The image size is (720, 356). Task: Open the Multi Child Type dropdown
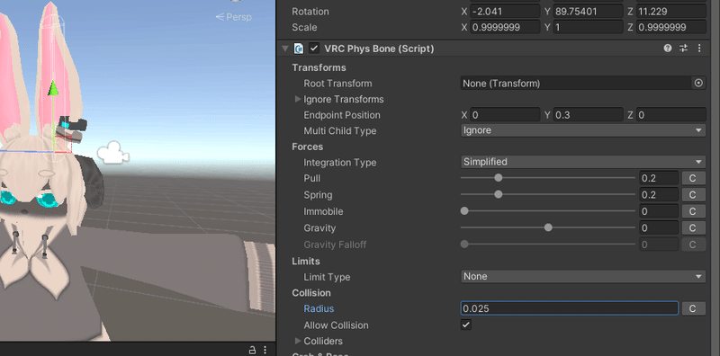click(583, 130)
